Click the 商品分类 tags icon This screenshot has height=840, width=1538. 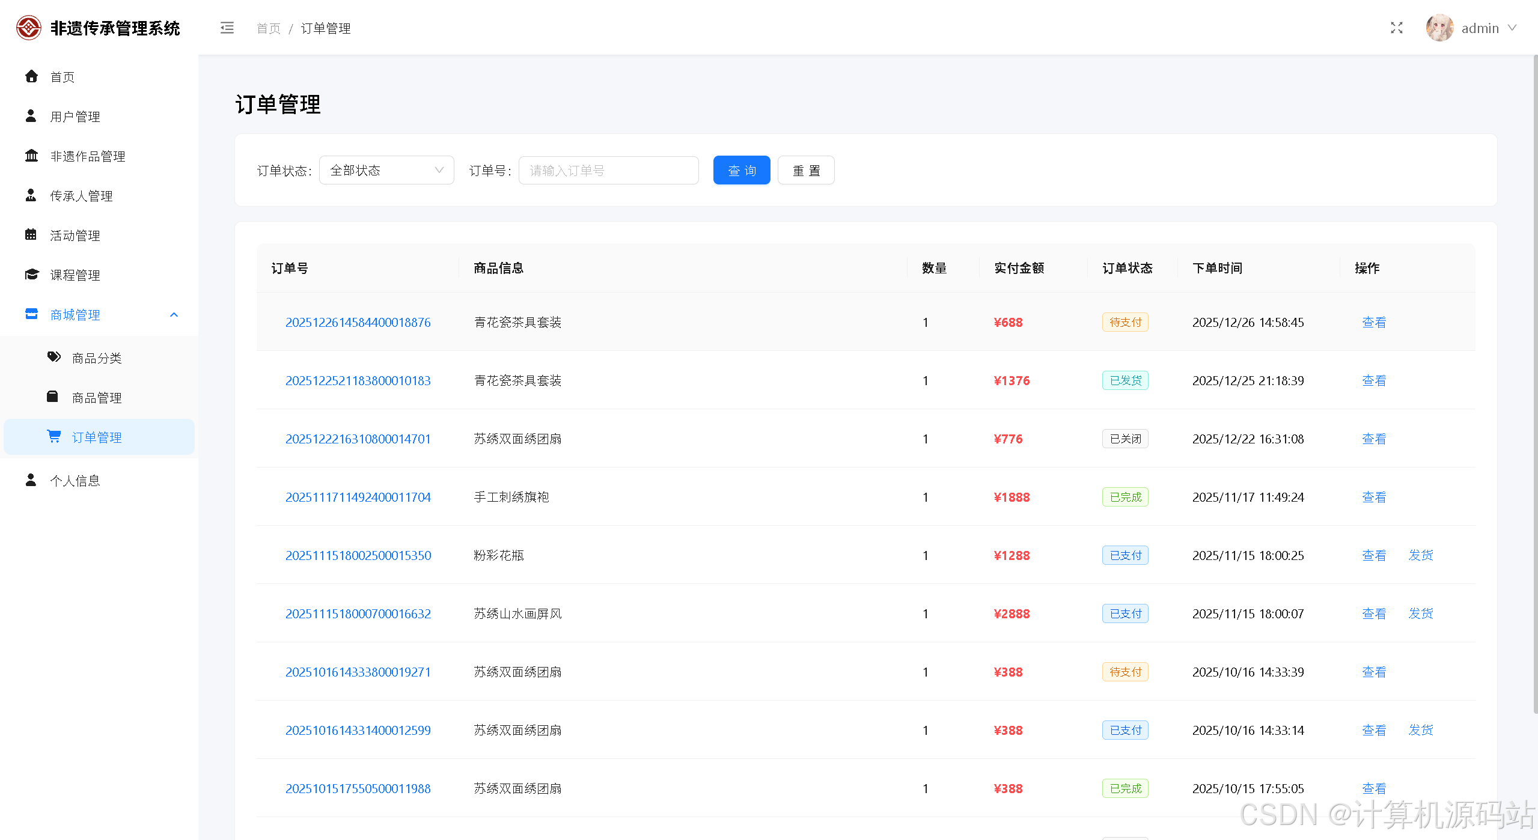click(53, 358)
